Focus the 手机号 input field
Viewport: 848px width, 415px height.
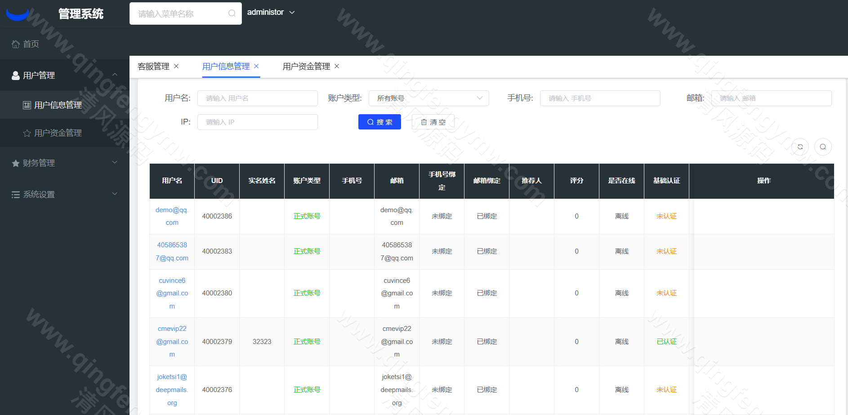point(600,98)
